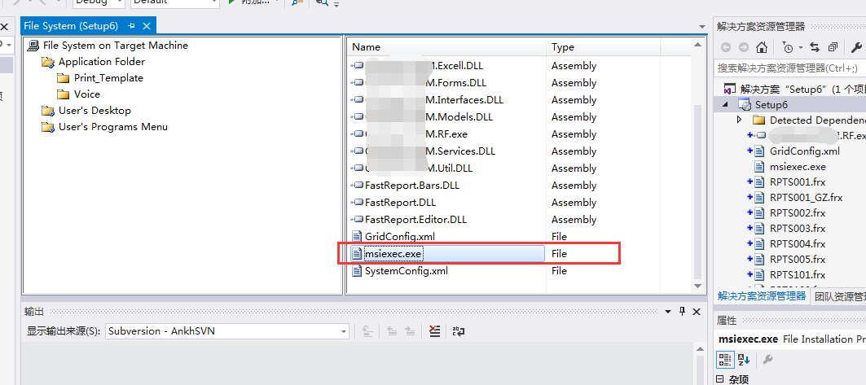866x385 pixels.
Task: Select RPTS004.frx in Solution Explorer
Action: pos(798,244)
